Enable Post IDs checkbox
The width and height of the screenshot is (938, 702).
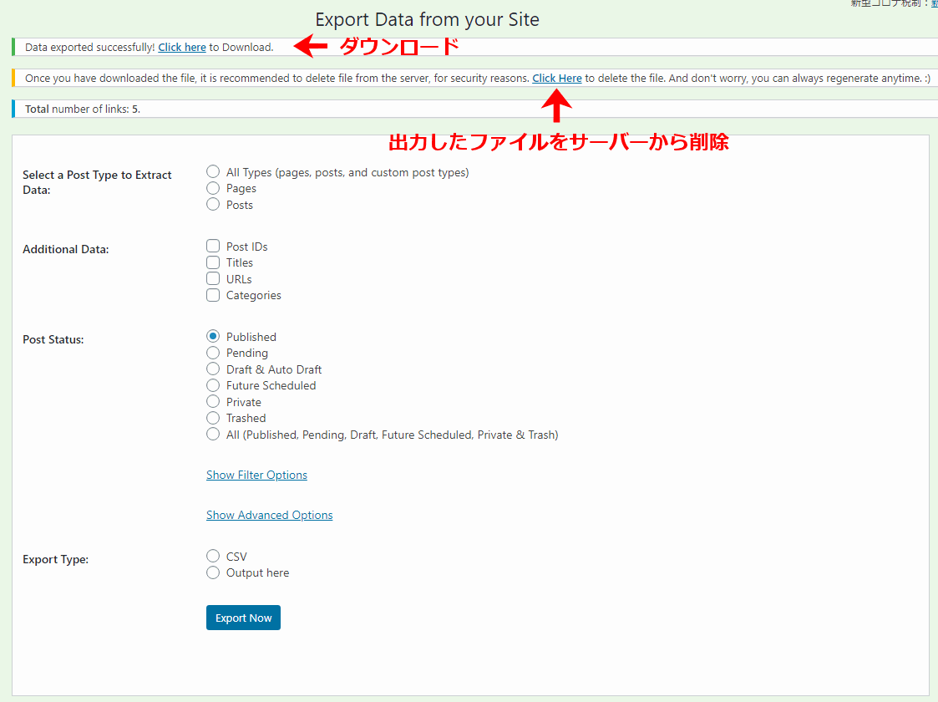point(213,246)
